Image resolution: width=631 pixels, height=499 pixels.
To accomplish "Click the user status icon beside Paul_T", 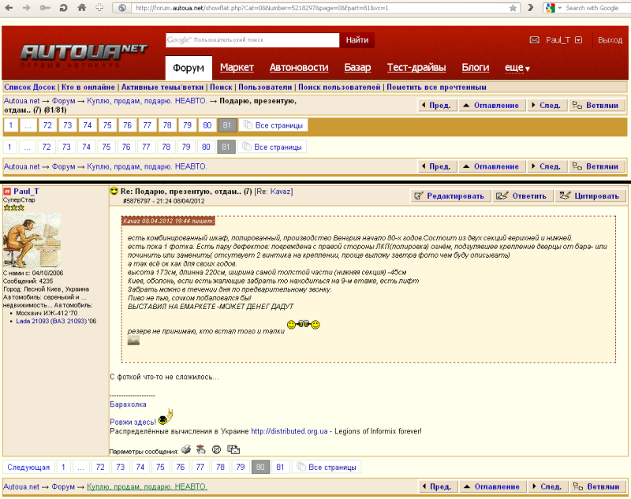I will [x=7, y=192].
